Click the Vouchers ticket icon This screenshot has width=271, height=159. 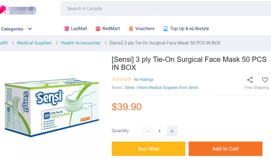pyautogui.click(x=131, y=29)
